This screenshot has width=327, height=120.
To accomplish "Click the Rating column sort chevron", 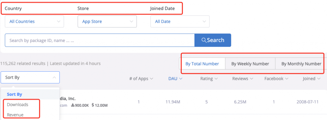I will (x=216, y=79).
